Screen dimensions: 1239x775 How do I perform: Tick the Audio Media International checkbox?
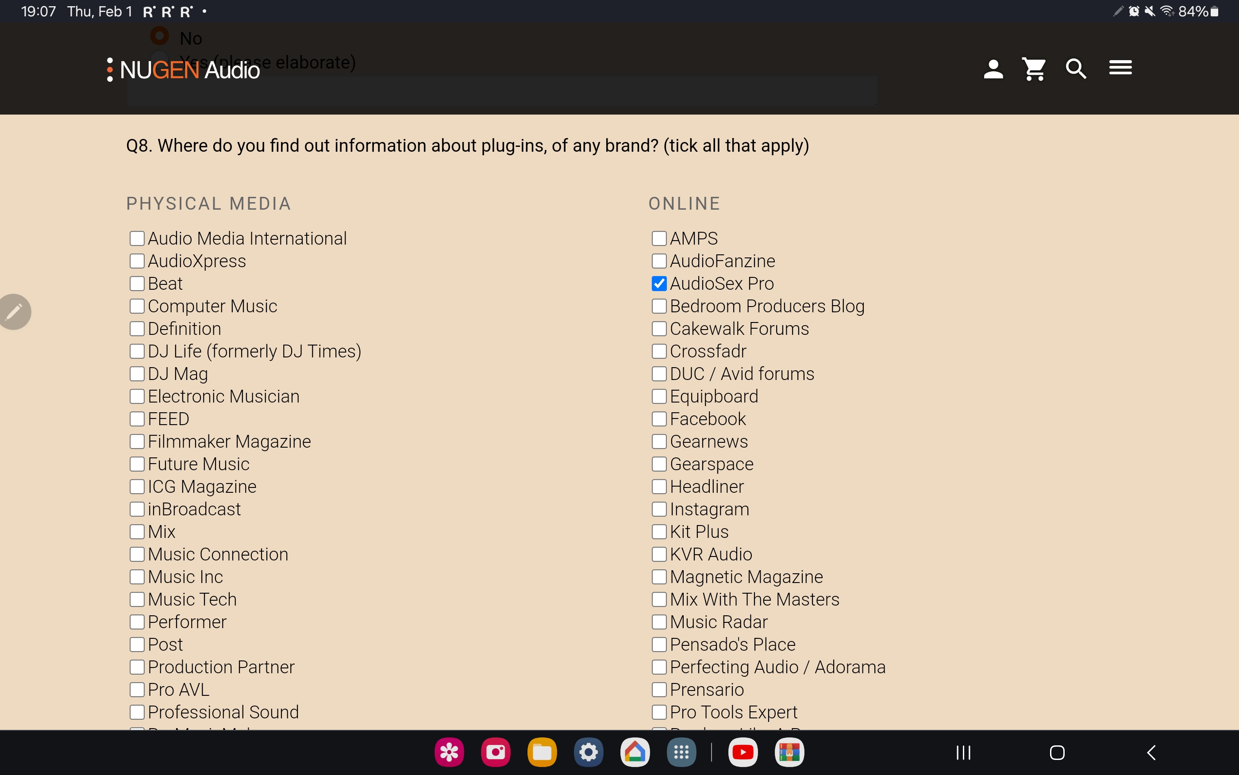point(137,238)
